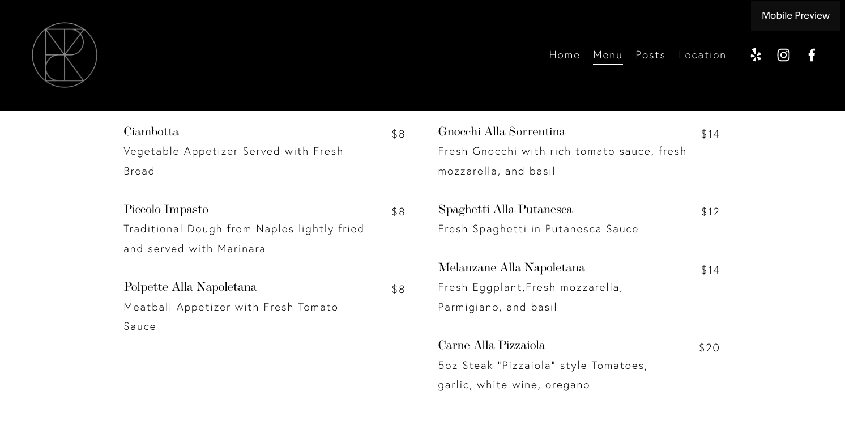Go to the Home page
845x446 pixels.
(x=564, y=55)
